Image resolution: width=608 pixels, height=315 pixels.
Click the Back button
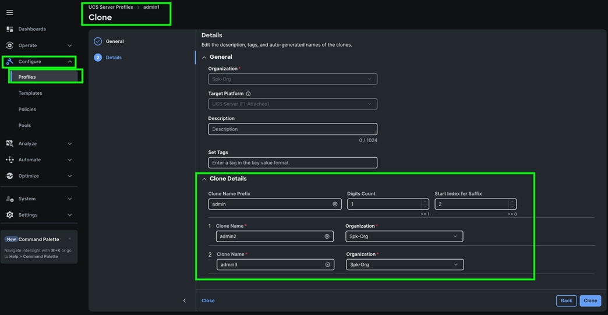pyautogui.click(x=567, y=300)
